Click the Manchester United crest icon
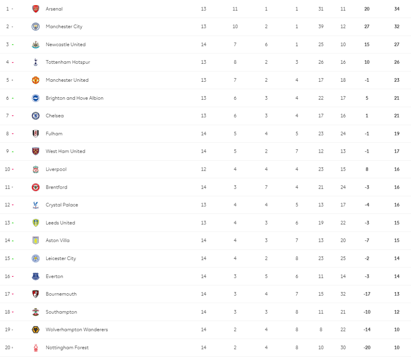This screenshot has height=357, width=411. [36, 80]
